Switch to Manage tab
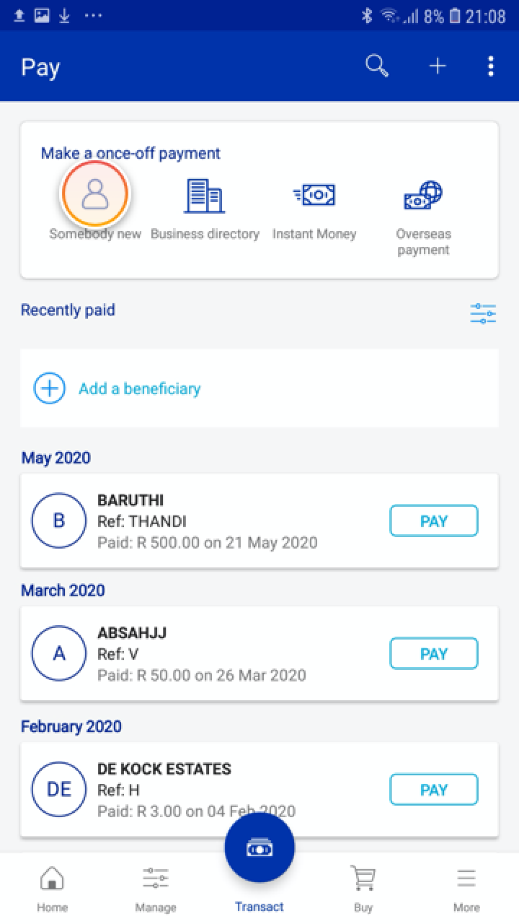 tap(156, 888)
